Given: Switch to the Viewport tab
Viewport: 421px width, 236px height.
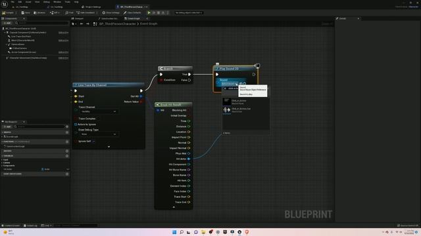Looking at the screenshot, I should 78,18.
